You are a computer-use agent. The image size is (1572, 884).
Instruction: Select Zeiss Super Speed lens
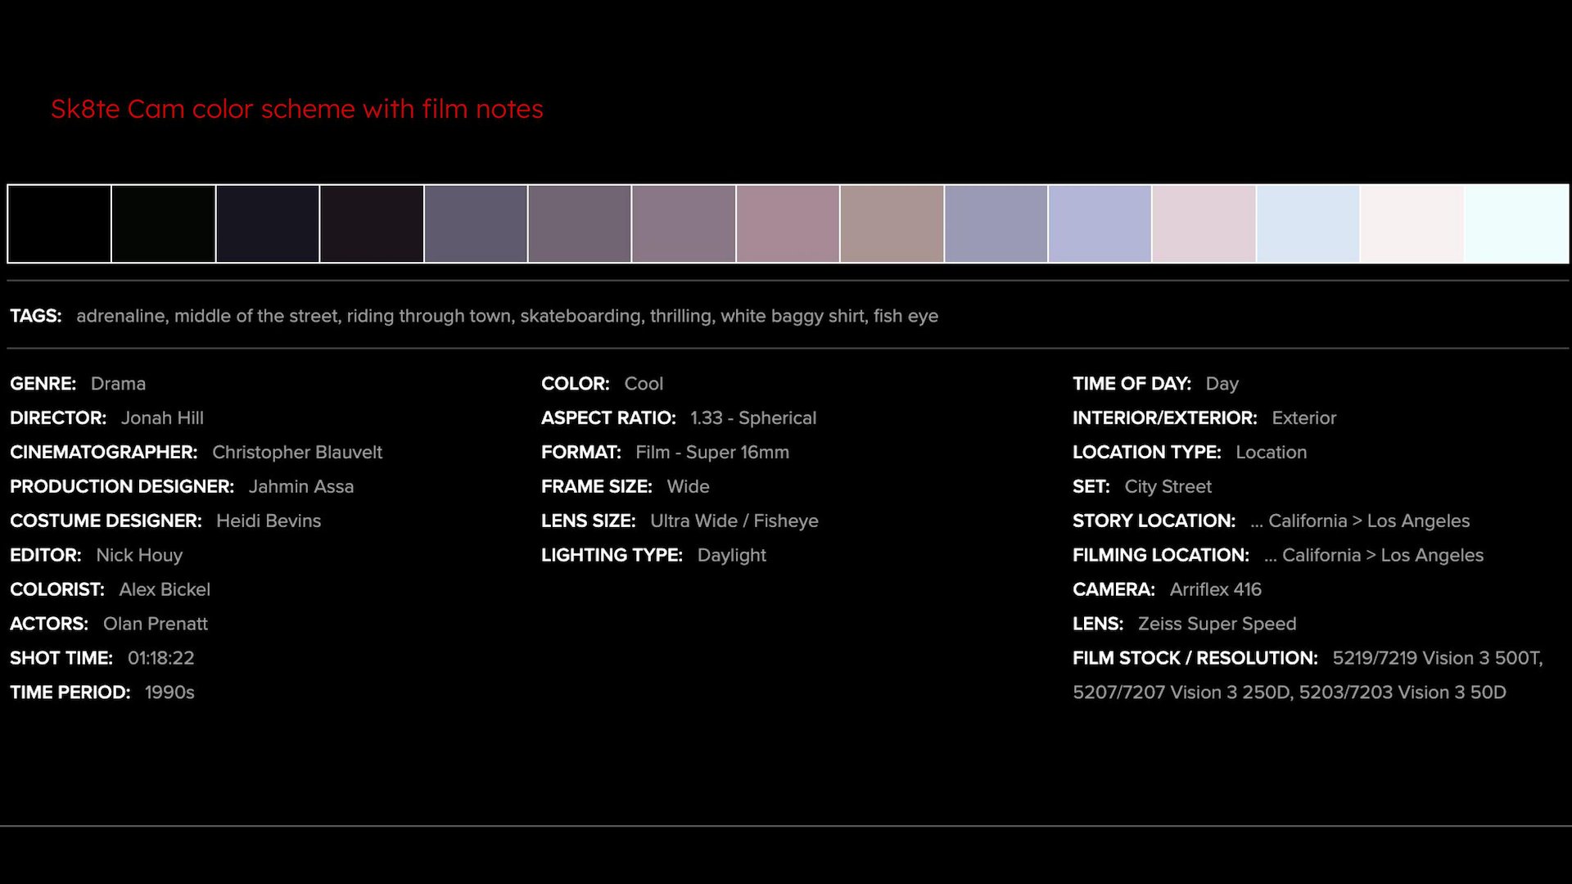1217,624
